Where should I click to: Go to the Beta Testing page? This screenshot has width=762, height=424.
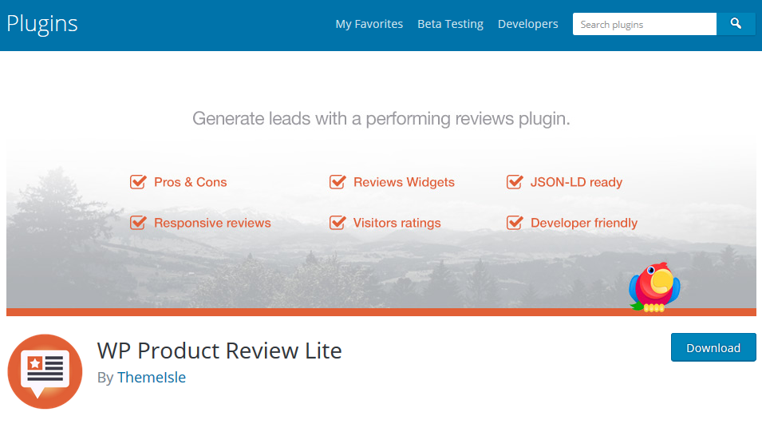click(450, 24)
